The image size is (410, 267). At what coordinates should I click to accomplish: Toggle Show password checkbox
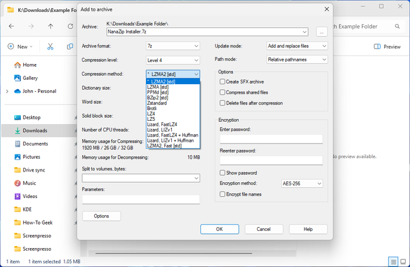222,173
